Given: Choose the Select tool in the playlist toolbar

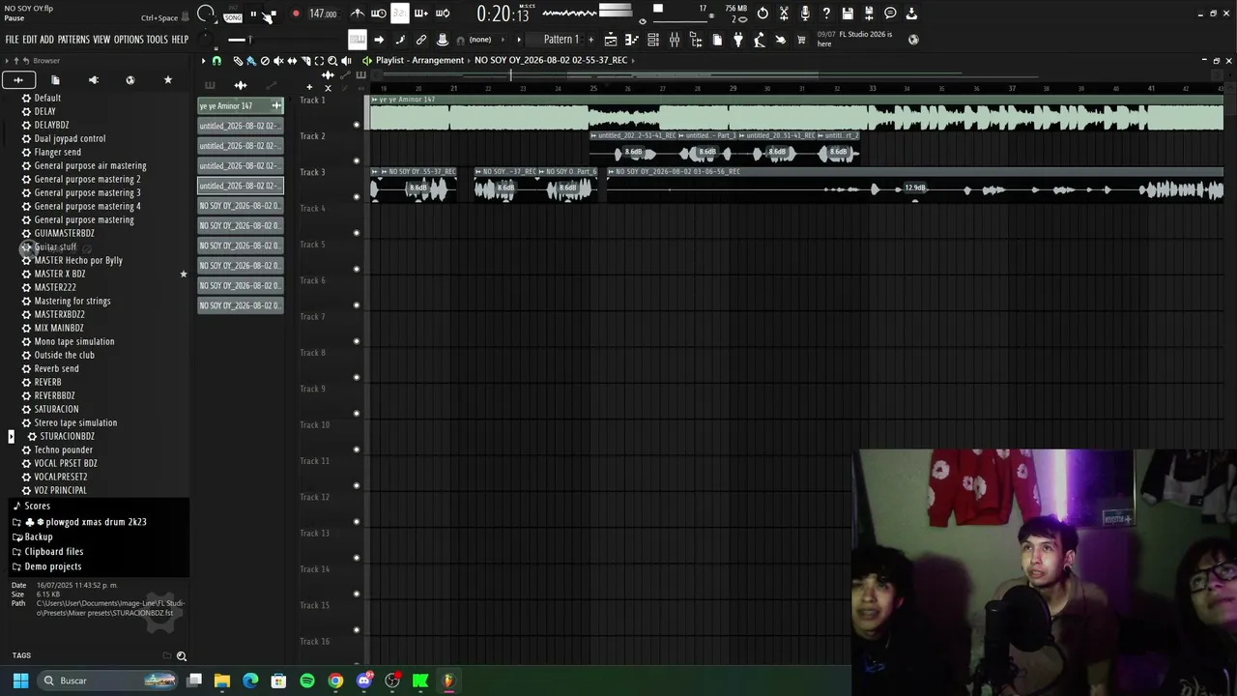Looking at the screenshot, I should click(x=319, y=61).
